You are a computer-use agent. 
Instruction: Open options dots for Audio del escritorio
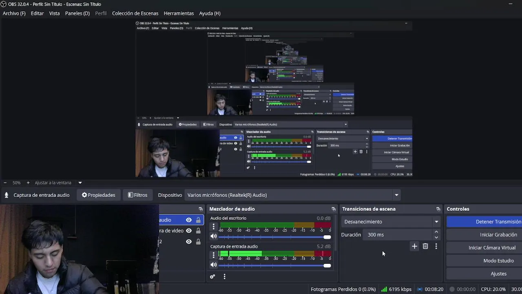click(213, 227)
